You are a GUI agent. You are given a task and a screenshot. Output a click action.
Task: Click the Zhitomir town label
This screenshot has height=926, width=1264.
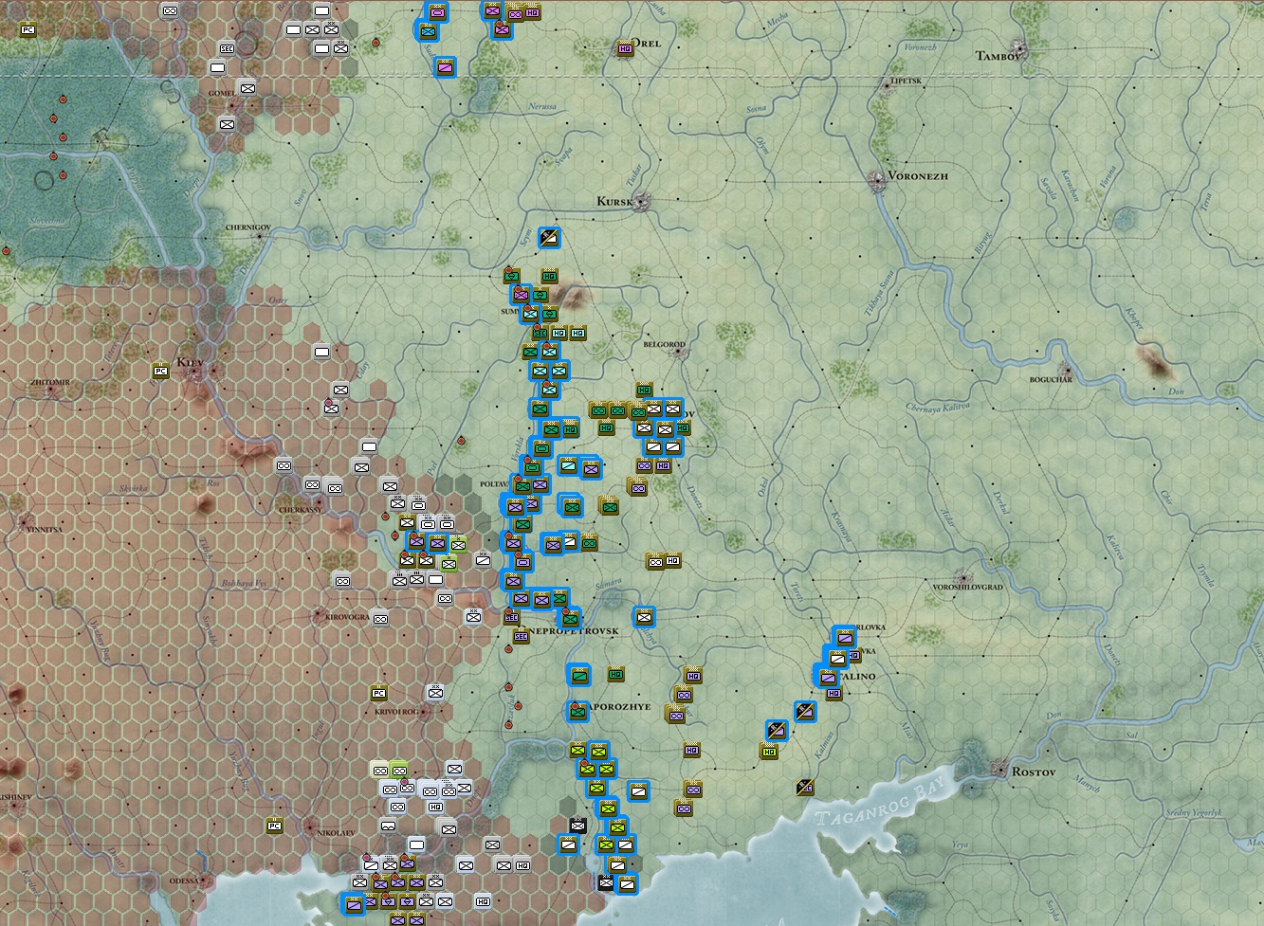click(x=50, y=383)
